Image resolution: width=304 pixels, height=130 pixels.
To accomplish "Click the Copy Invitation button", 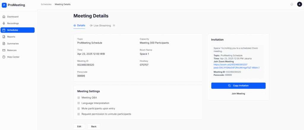I will coord(238,86).
